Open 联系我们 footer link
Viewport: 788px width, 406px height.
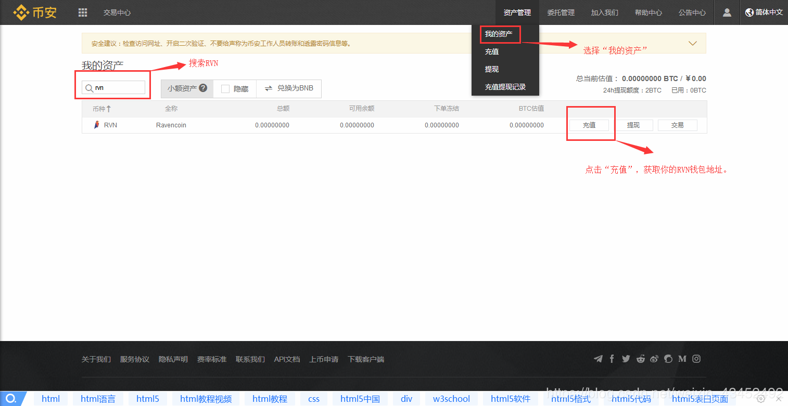(250, 359)
